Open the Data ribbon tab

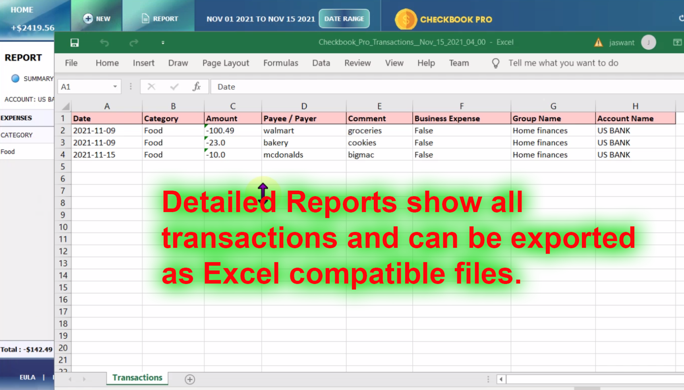click(x=321, y=63)
